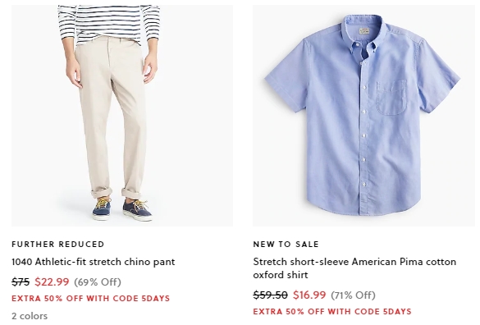Select the crossed-out $59.50 original price

pos(270,295)
